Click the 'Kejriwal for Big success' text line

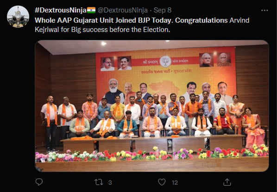tap(102, 30)
